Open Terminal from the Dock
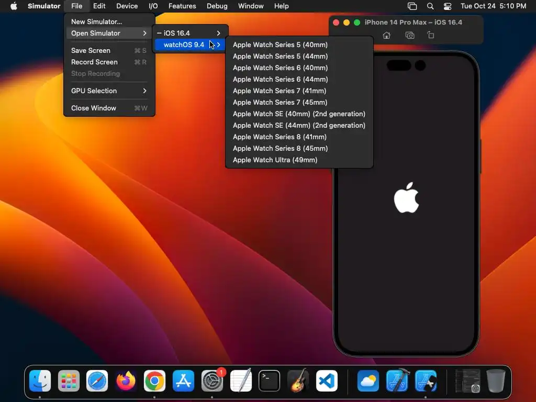This screenshot has width=536, height=402. click(270, 381)
